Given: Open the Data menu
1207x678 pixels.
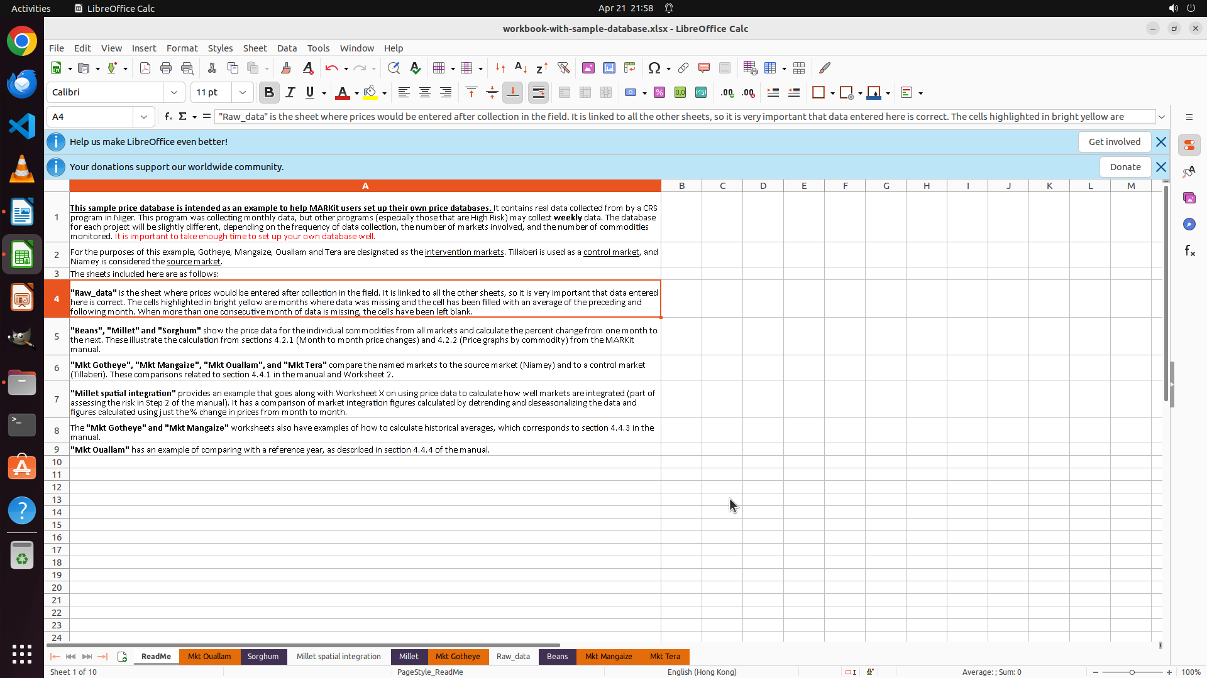Looking at the screenshot, I should pos(287,48).
